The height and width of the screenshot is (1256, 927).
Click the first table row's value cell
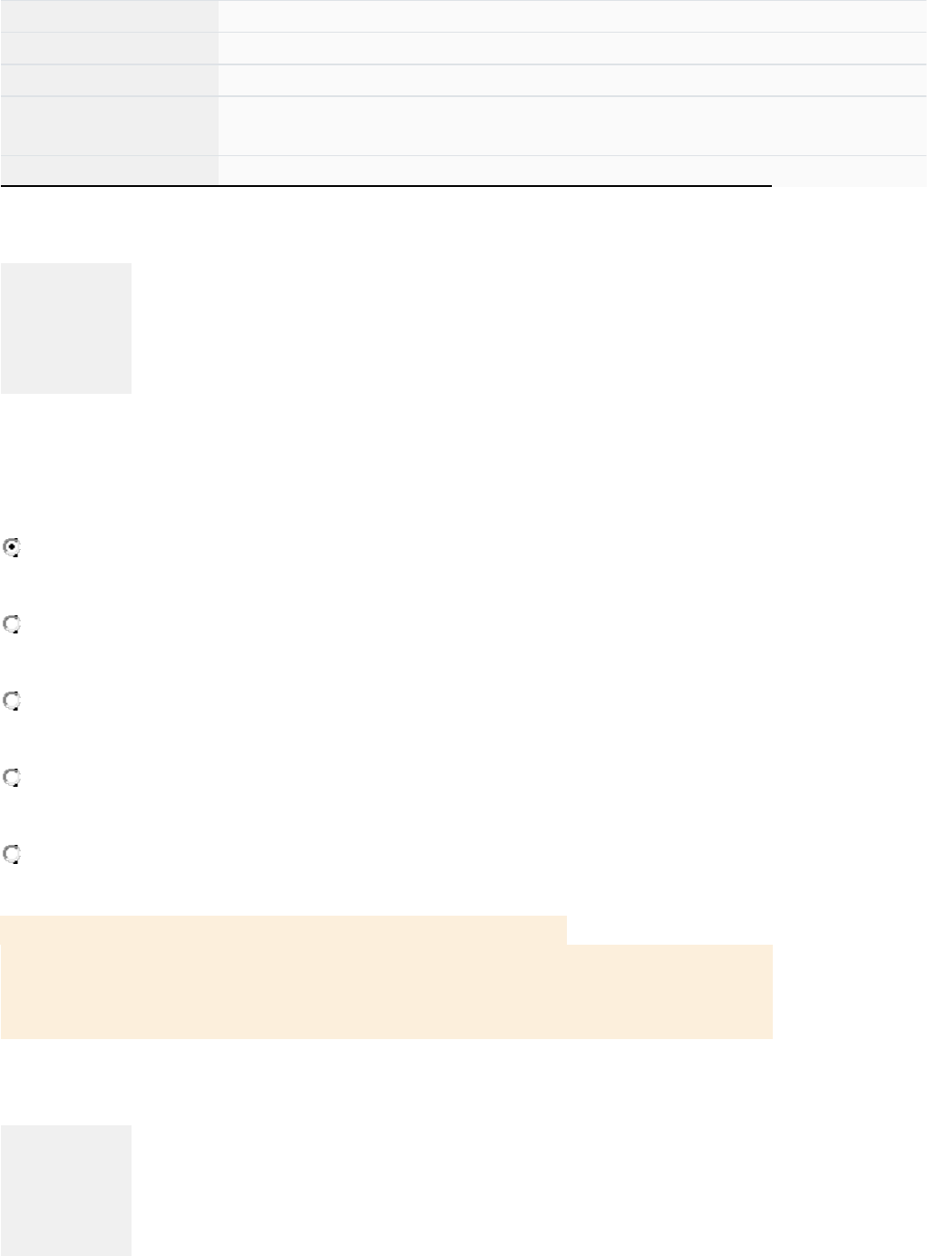point(571,16)
